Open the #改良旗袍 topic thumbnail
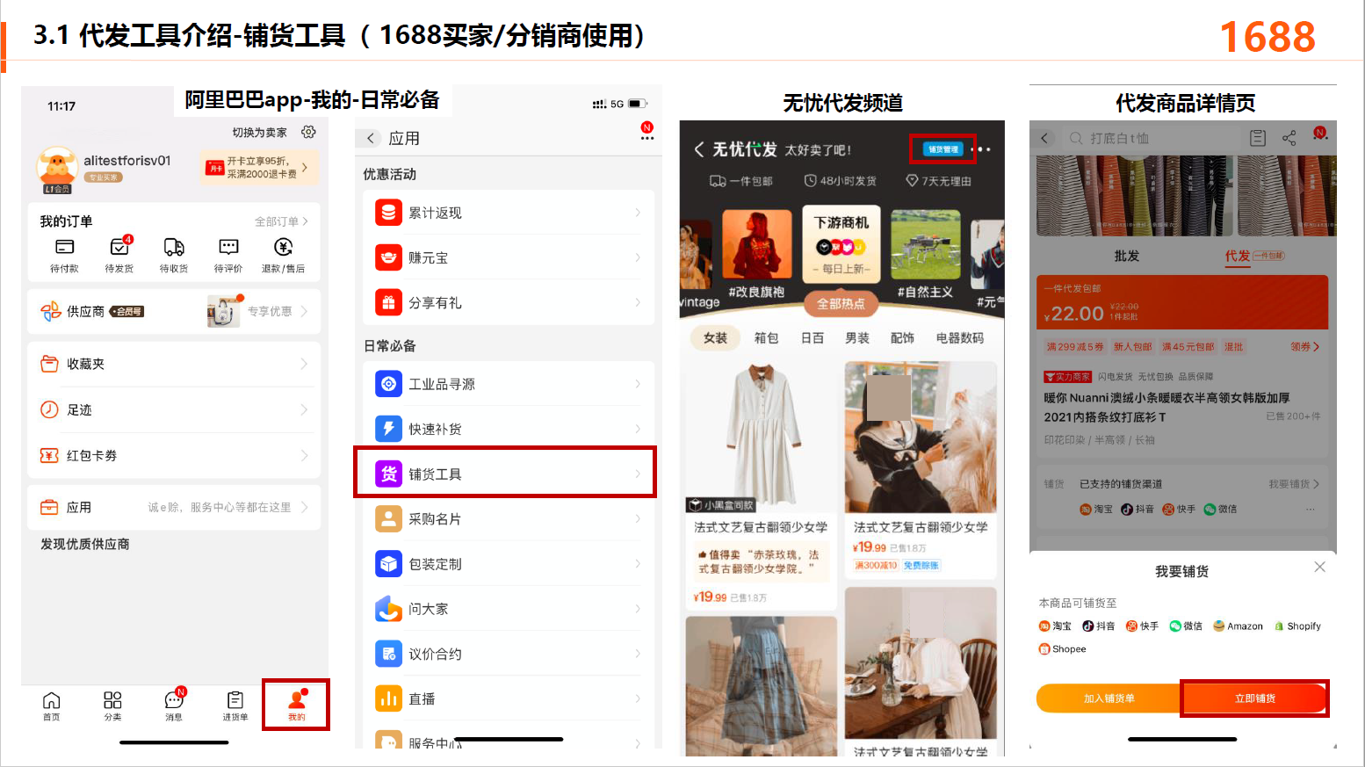The width and height of the screenshot is (1365, 767). [x=757, y=245]
